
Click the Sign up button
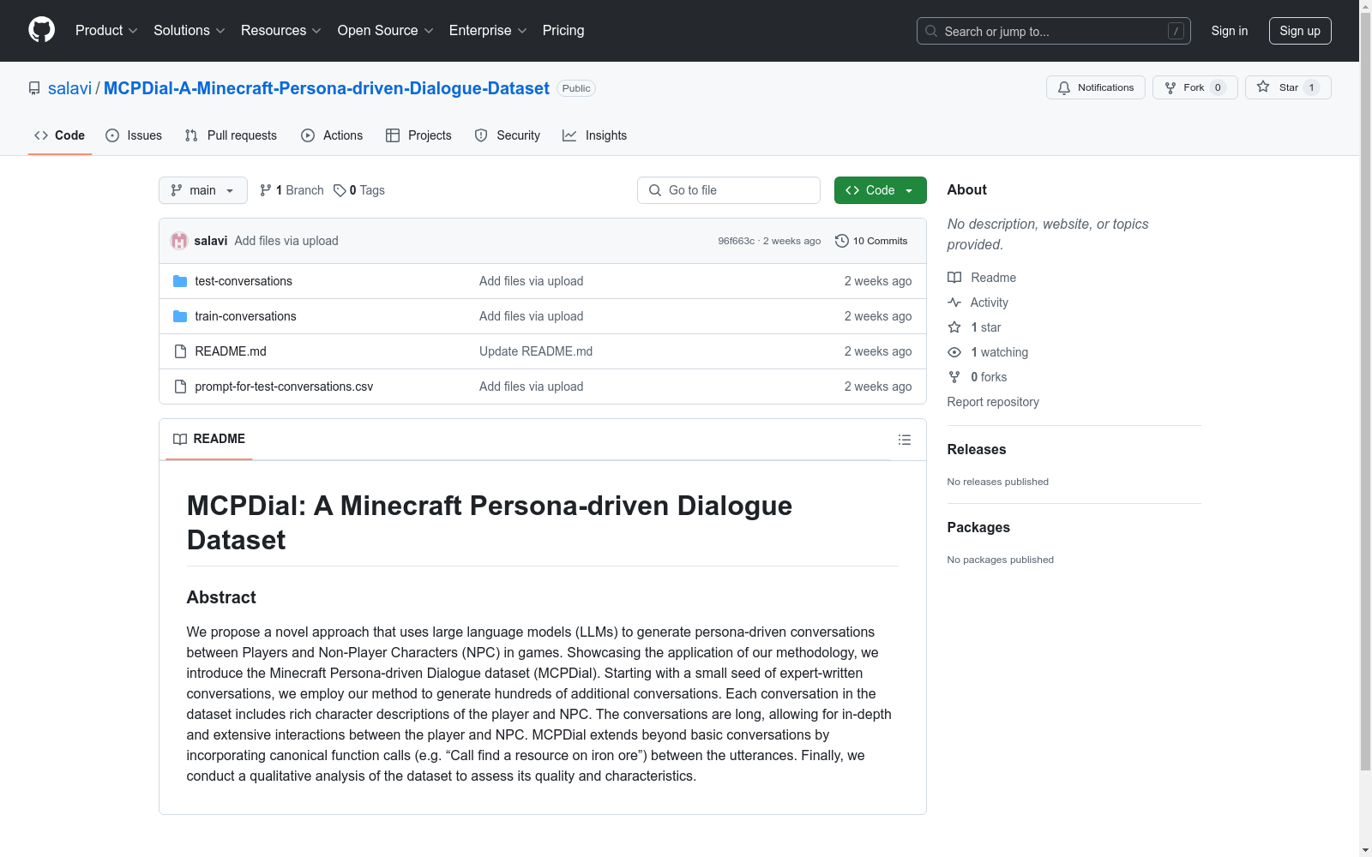(1300, 31)
